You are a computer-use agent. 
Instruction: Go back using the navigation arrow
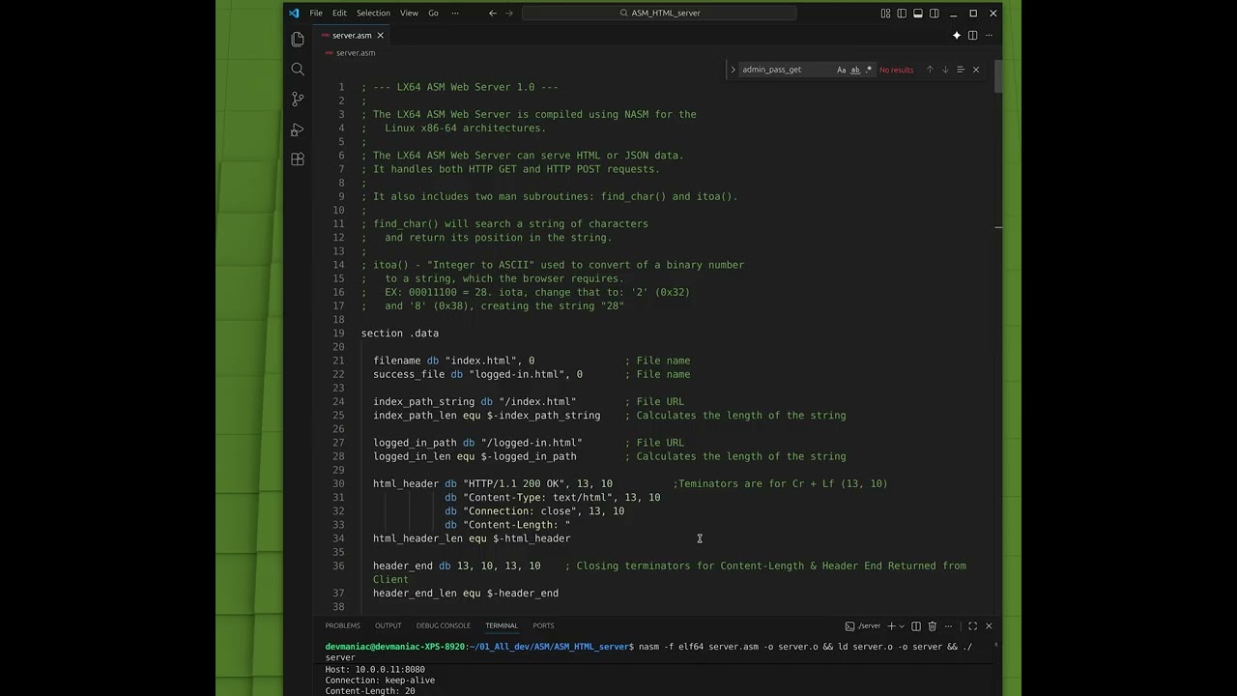[493, 14]
